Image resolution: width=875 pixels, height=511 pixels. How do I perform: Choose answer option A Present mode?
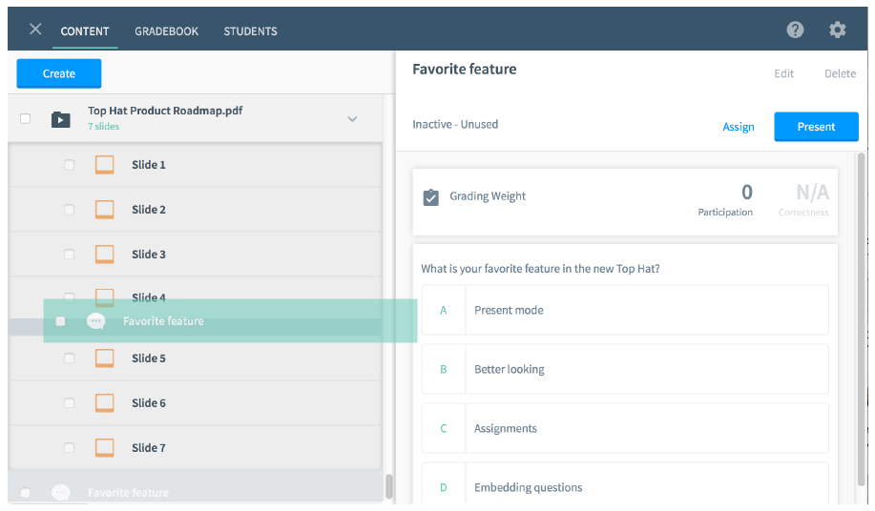625,311
